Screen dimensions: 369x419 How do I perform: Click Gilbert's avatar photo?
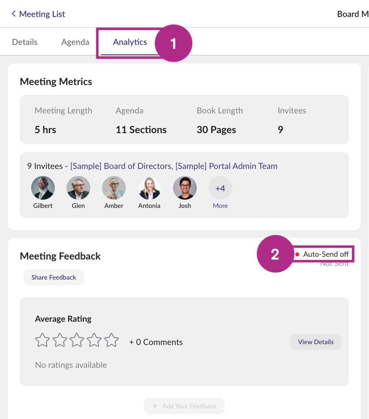(43, 188)
